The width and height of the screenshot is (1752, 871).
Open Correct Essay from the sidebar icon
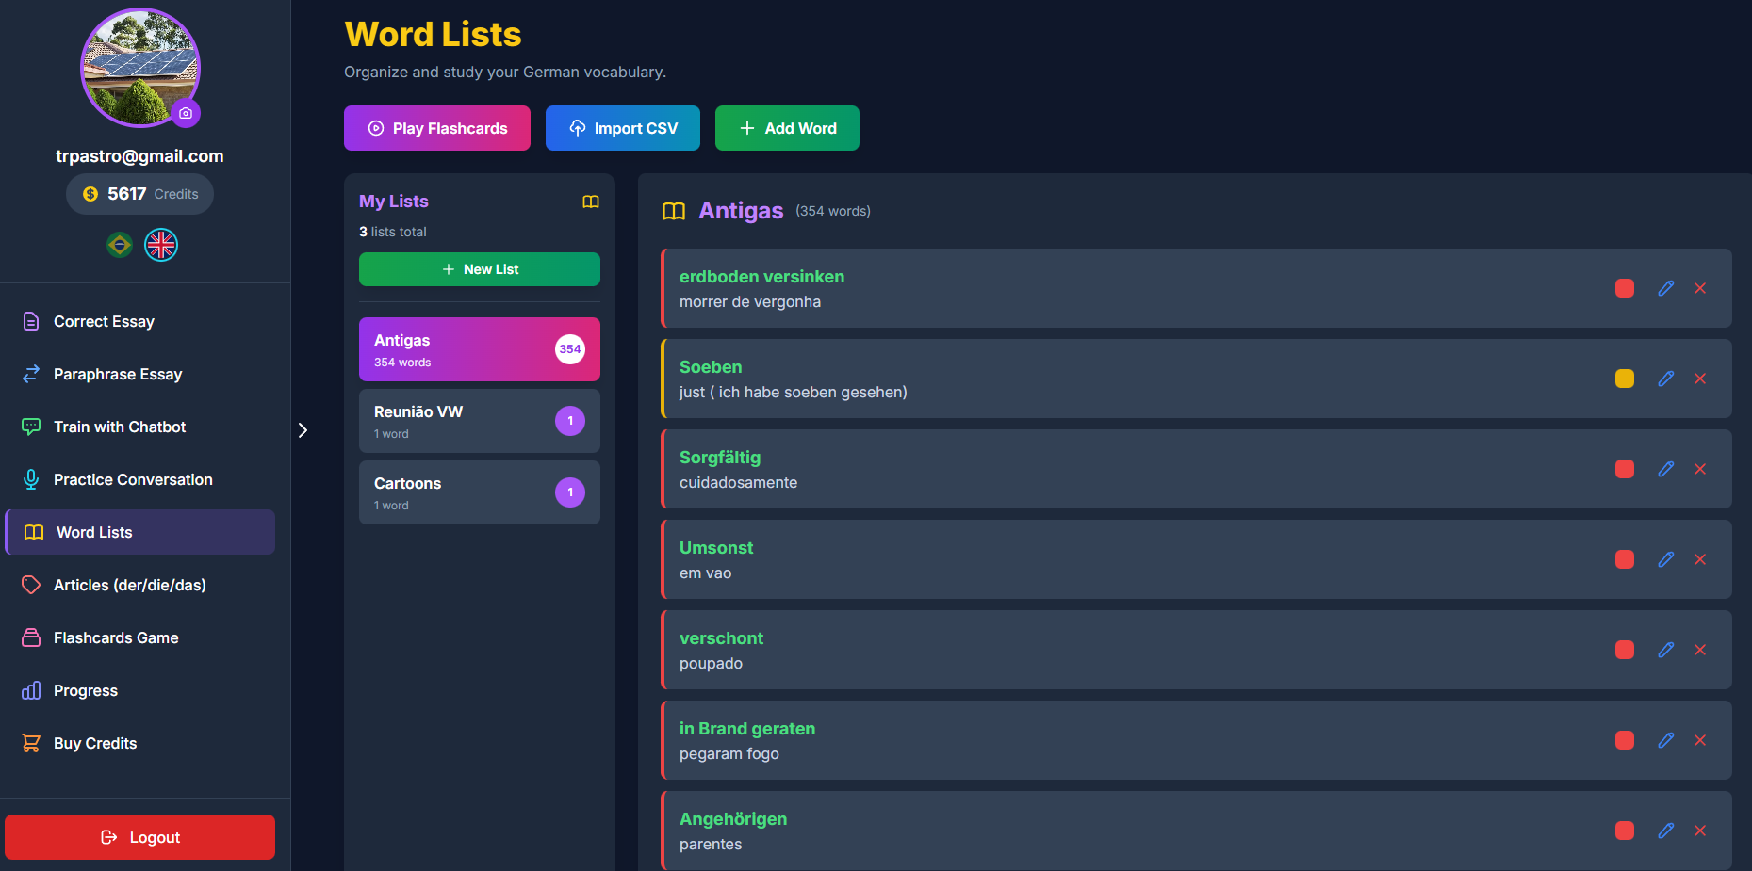31,321
